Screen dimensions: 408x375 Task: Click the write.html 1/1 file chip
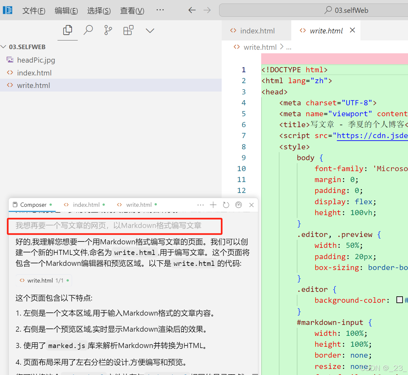44,281
